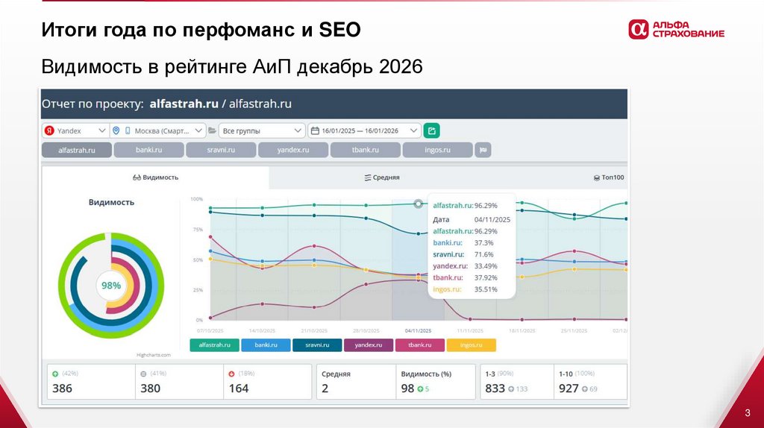Click the red down icon at 18%
This screenshot has width=764, height=428.
coord(231,374)
